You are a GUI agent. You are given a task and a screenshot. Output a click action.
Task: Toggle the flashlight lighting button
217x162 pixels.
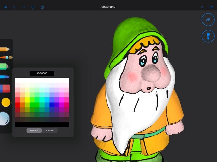point(208,36)
